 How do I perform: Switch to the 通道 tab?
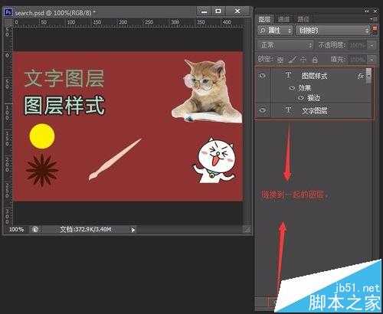(283, 19)
